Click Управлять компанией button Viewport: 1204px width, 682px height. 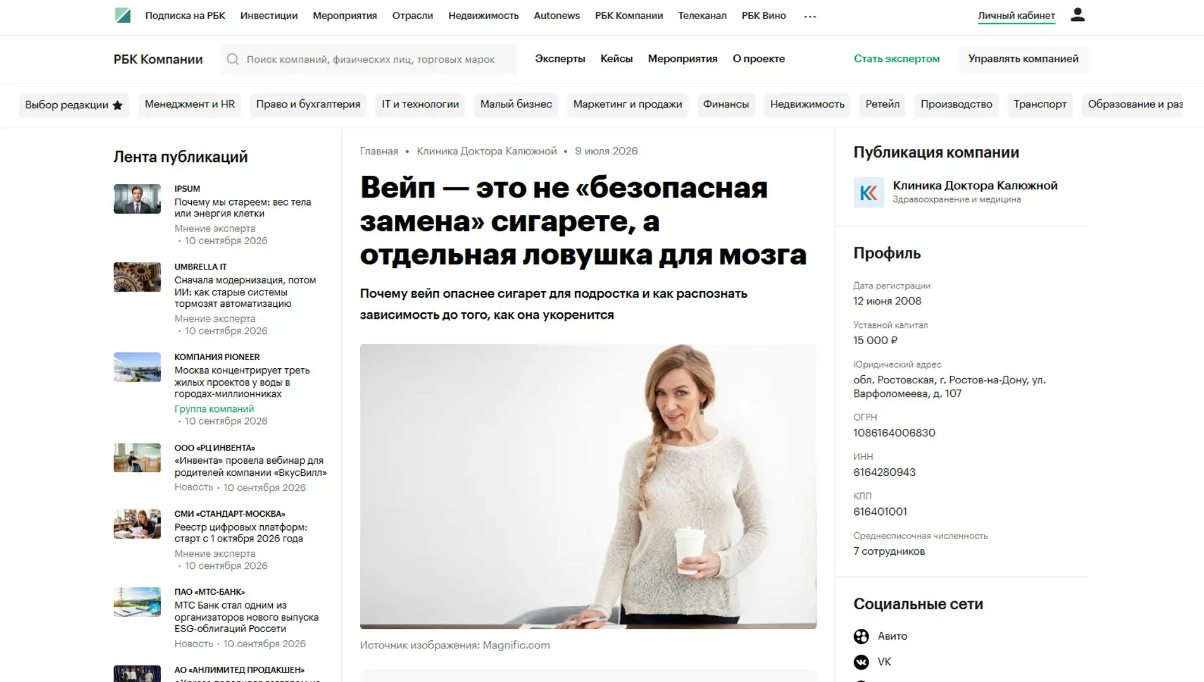click(1023, 59)
